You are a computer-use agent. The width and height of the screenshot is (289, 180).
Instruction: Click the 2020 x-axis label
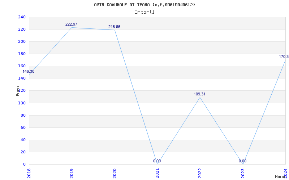(115, 173)
